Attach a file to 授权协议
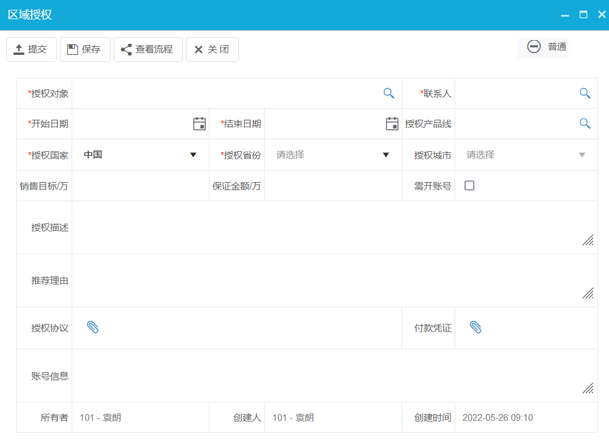The height and width of the screenshot is (440, 609). click(93, 328)
